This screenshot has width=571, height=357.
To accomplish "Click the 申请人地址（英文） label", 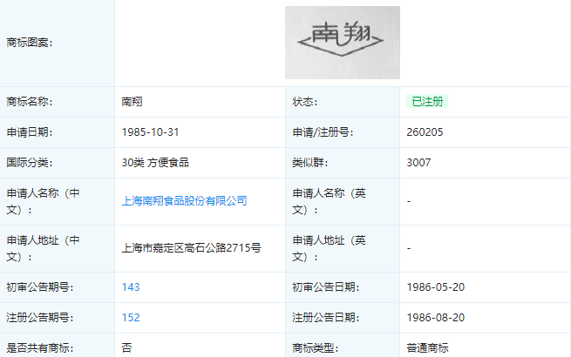I will (x=329, y=248).
